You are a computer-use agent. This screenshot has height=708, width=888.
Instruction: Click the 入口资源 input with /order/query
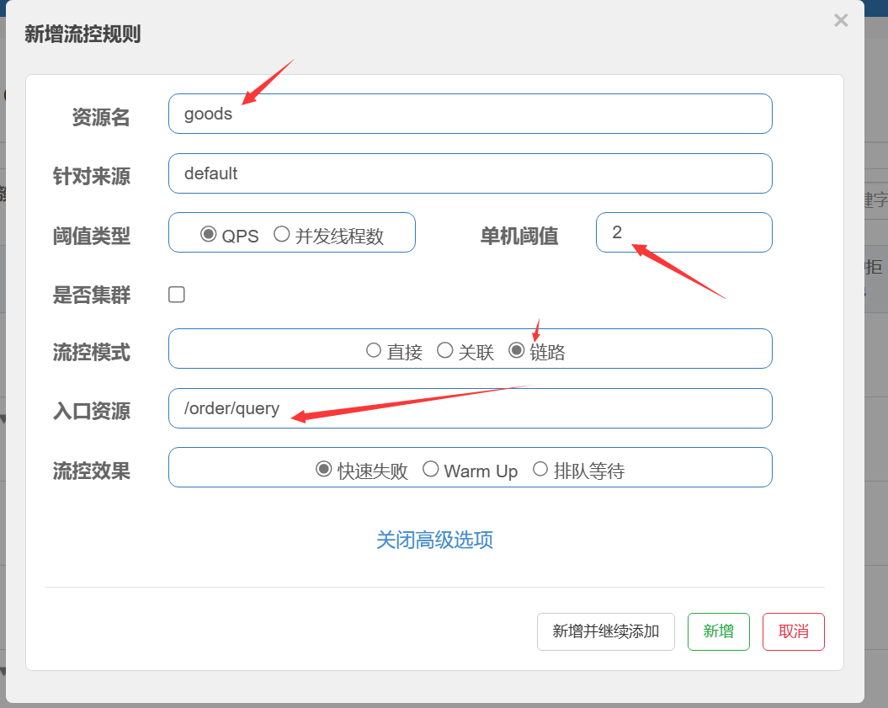(470, 408)
